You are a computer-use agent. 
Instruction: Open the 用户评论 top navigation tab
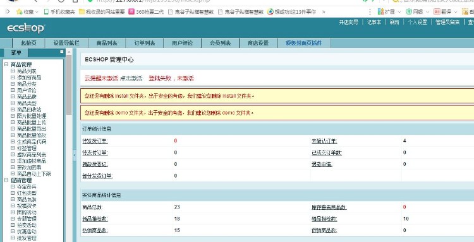[182, 43]
